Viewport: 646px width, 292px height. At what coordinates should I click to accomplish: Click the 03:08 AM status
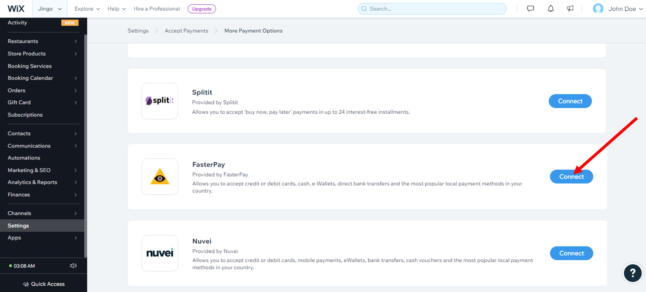tap(22, 266)
